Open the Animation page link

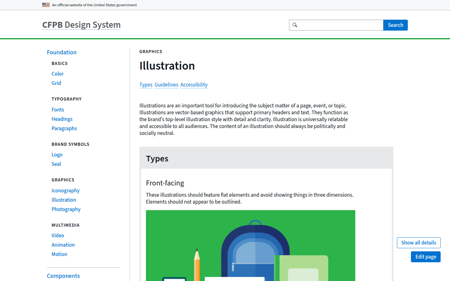click(63, 245)
